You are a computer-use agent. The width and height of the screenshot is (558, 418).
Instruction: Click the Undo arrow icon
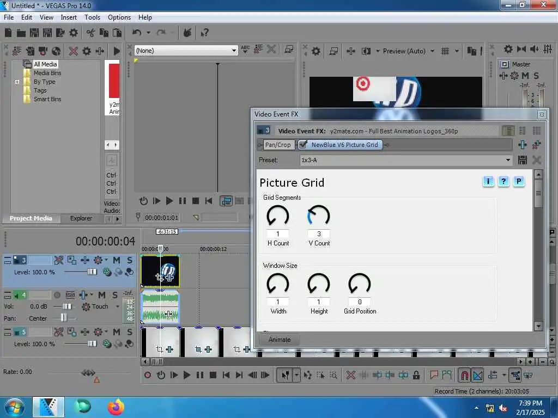click(x=137, y=33)
